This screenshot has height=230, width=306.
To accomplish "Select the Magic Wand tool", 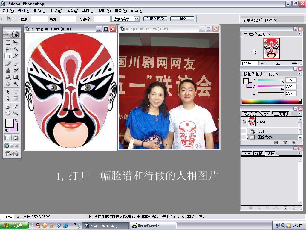I will click(x=16, y=49).
